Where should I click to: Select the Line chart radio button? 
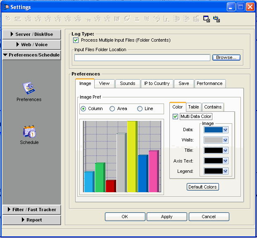[x=140, y=109]
